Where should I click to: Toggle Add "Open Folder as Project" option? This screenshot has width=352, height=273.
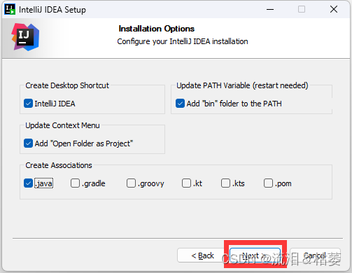(28, 143)
